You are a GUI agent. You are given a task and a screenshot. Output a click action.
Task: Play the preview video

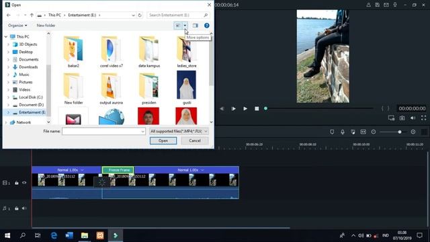click(245, 109)
